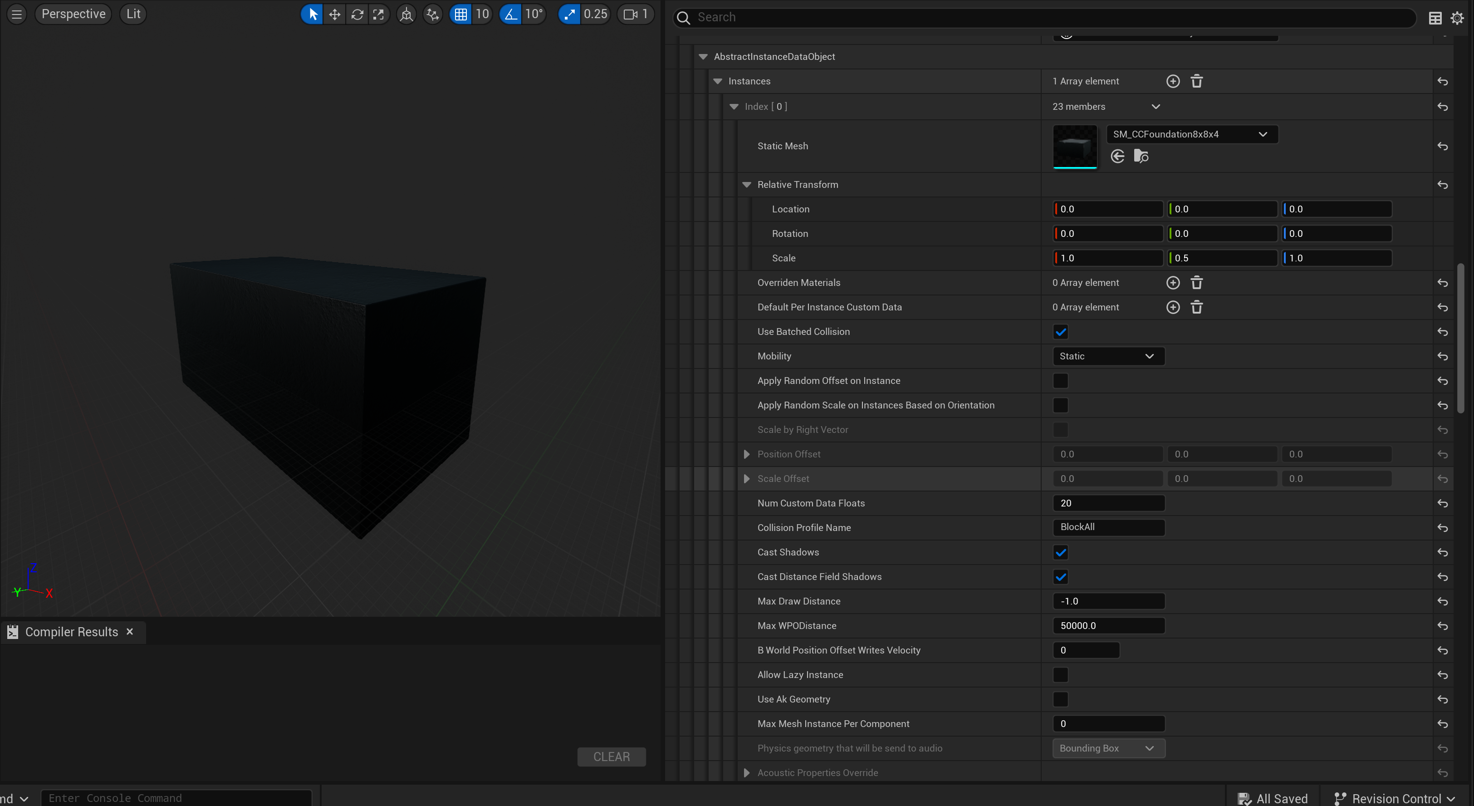This screenshot has height=806, width=1474.
Task: Click trash icon to empty Overriden Materials
Action: tap(1196, 283)
